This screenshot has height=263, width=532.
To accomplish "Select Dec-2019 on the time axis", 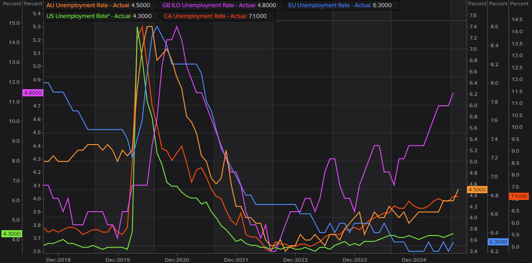I will (118, 259).
